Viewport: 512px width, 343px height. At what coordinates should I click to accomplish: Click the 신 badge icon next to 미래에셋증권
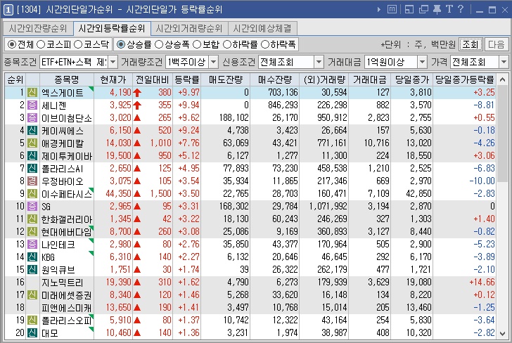32,295
